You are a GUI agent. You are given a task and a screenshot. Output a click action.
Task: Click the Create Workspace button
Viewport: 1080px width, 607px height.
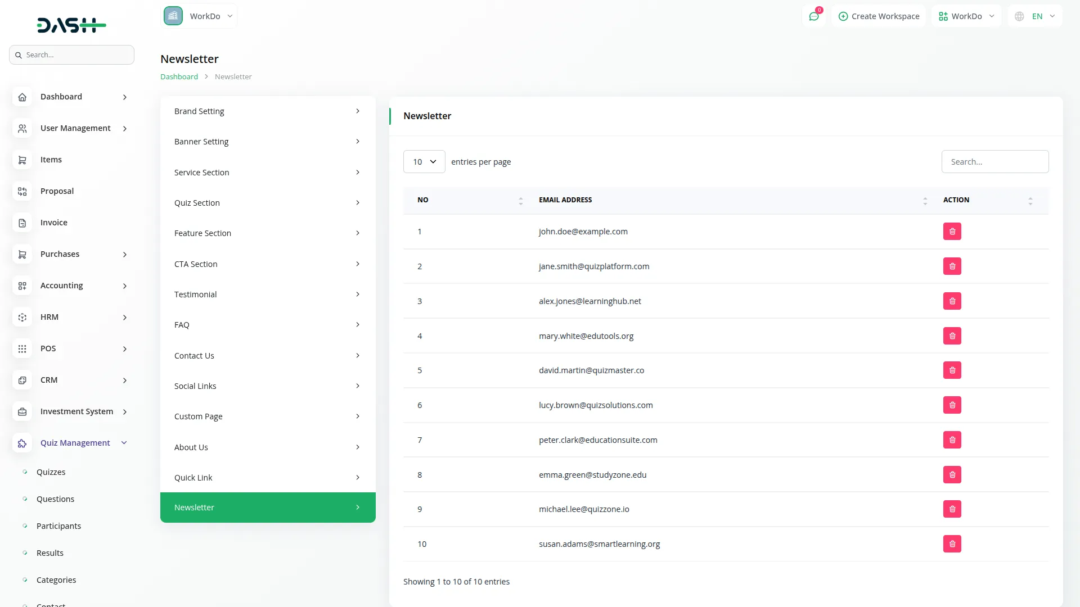coord(879,16)
